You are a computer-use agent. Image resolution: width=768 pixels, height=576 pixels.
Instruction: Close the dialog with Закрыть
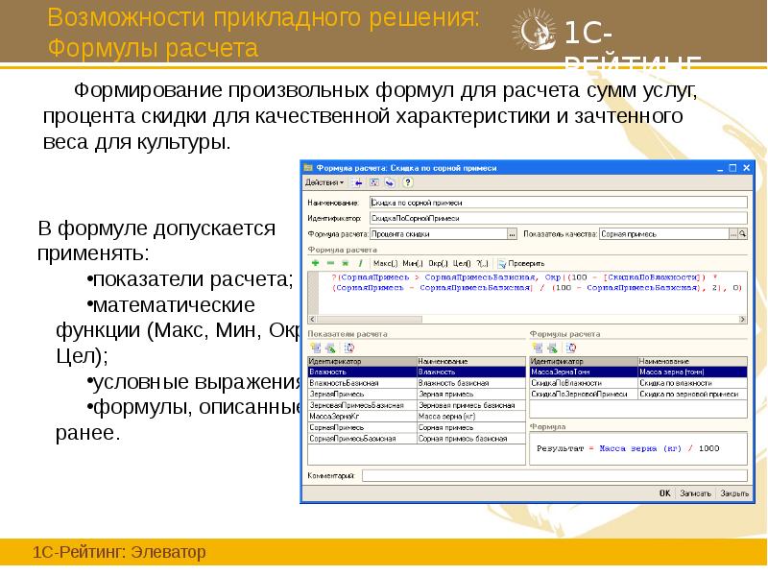point(735,491)
